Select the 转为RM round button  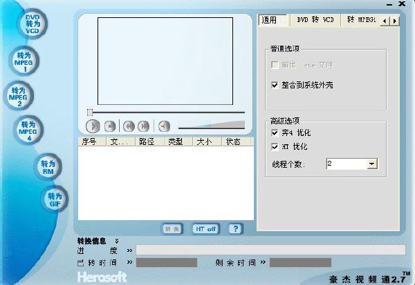click(x=48, y=167)
